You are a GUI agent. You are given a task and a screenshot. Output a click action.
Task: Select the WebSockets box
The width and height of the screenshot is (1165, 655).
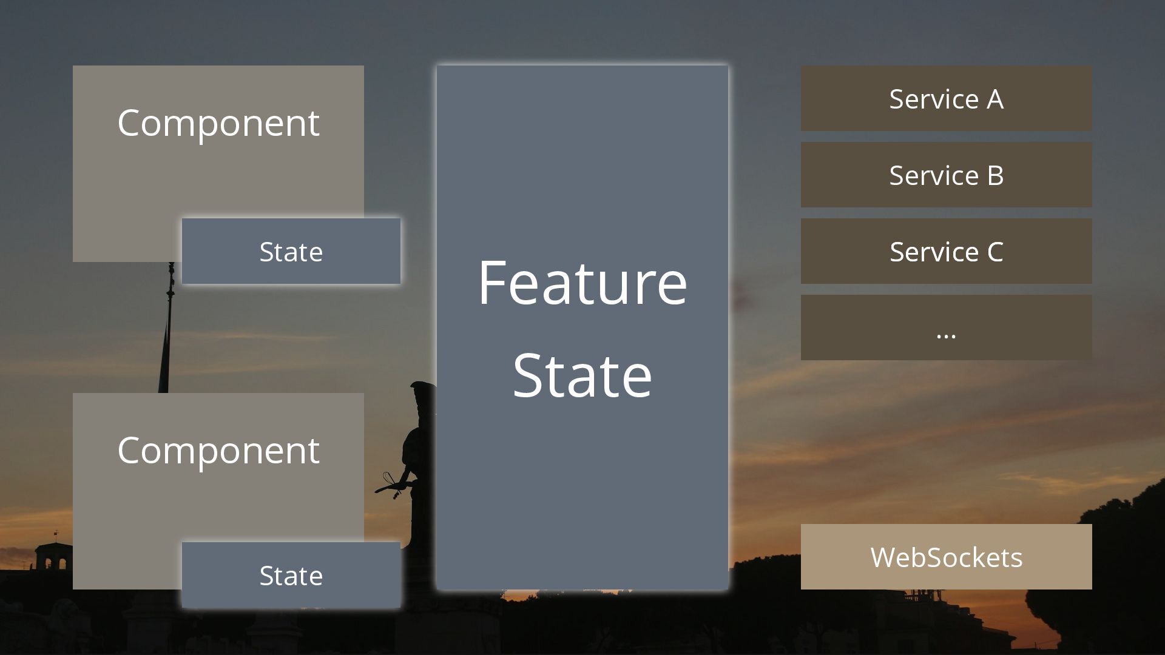[x=947, y=557]
